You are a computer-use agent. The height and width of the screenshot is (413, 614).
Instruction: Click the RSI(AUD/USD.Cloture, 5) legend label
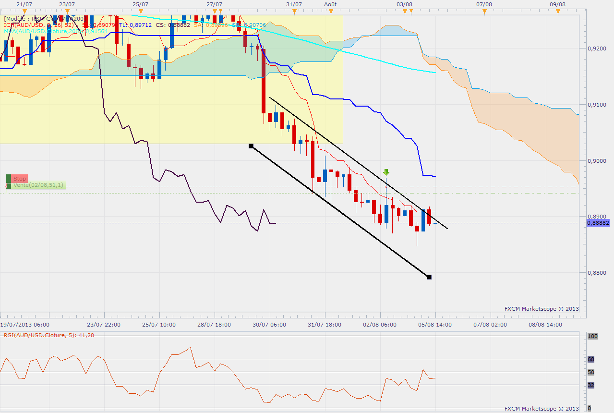49,335
